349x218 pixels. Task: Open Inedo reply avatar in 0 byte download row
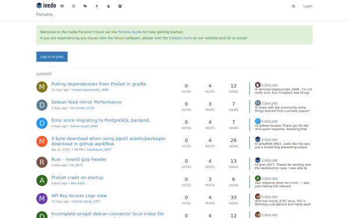[x=258, y=140]
